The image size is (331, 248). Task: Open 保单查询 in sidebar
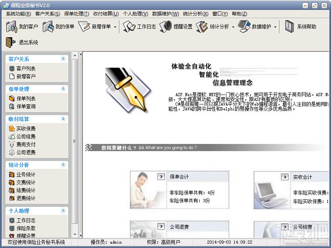[26, 106]
